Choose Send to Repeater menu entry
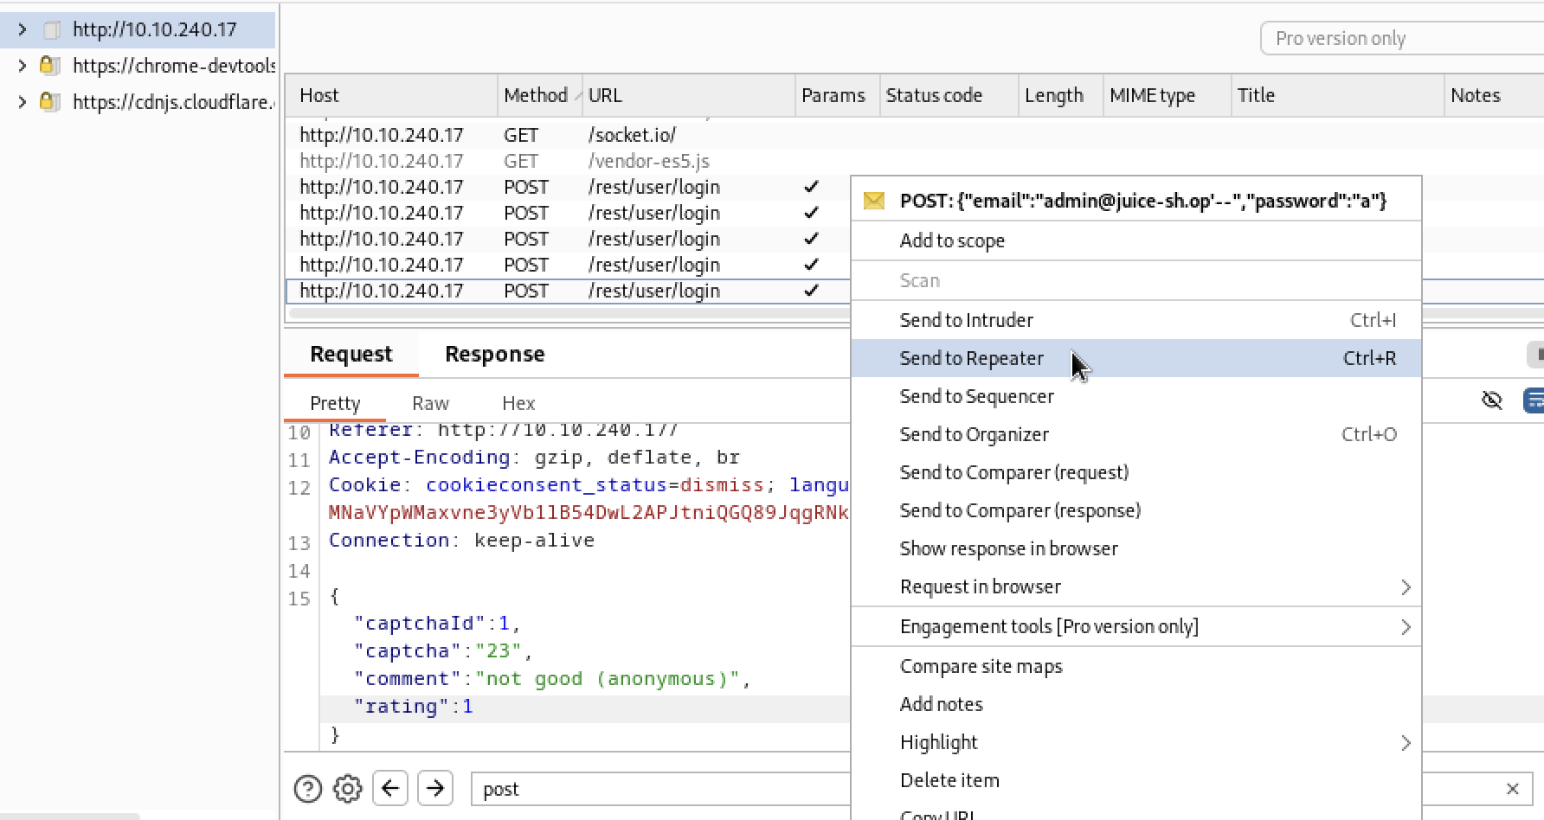 971,358
